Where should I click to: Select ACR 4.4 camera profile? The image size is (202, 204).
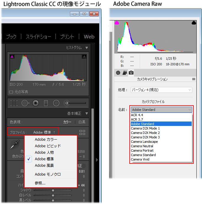pyautogui.click(x=161, y=115)
